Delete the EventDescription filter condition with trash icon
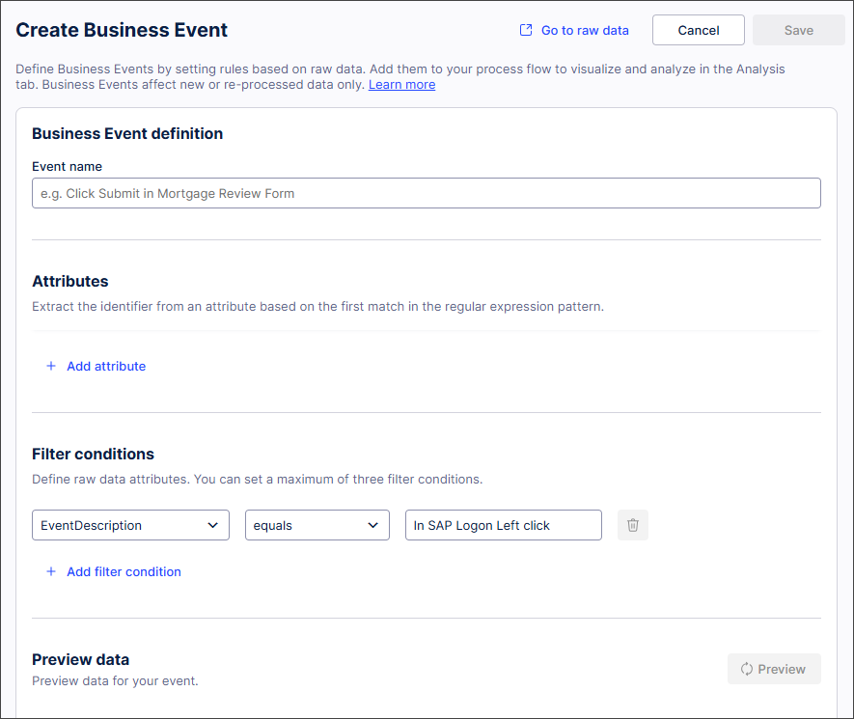This screenshot has width=854, height=719. [632, 524]
